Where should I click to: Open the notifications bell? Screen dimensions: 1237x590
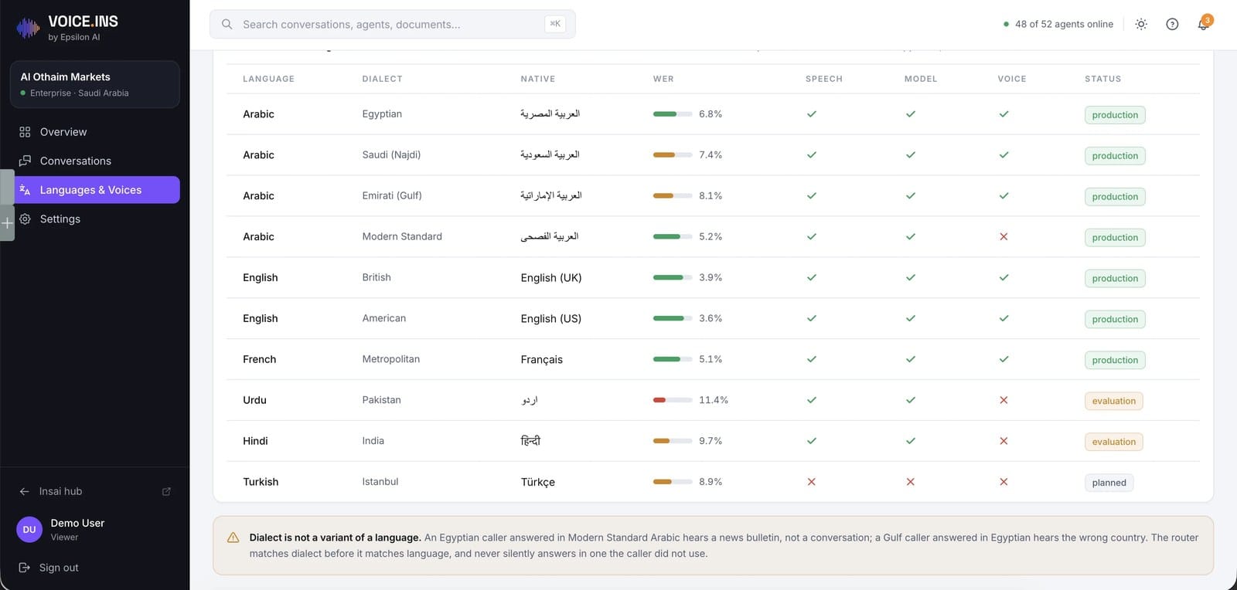pyautogui.click(x=1203, y=24)
